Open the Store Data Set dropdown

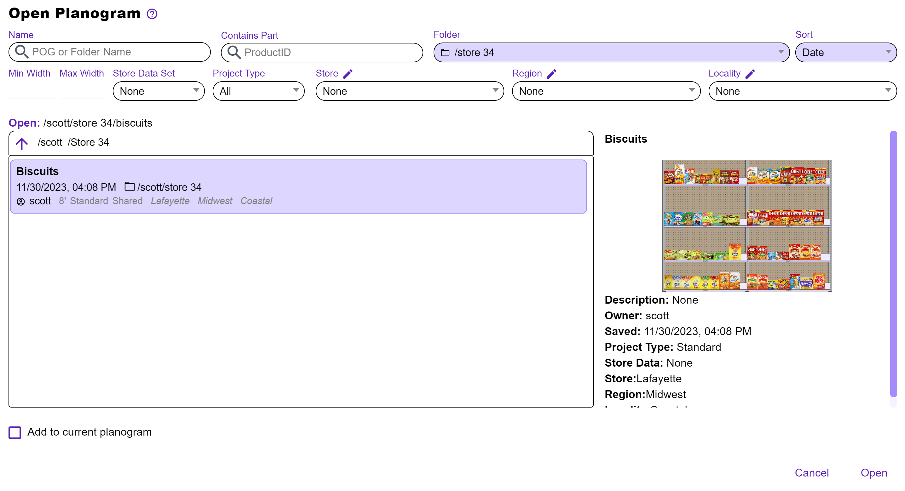click(x=159, y=91)
